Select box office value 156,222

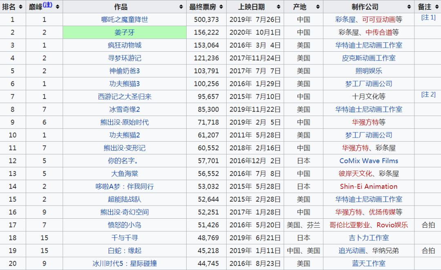[x=206, y=33]
